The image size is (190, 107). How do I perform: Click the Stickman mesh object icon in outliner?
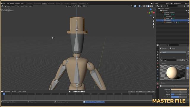point(165,22)
